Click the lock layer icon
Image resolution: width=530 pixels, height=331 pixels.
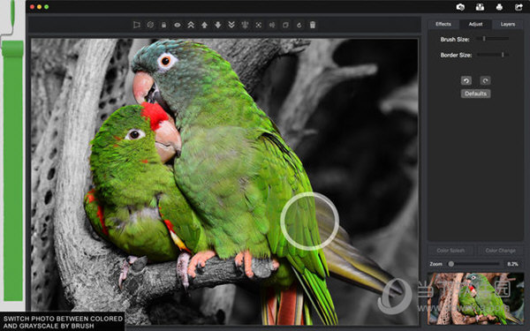click(164, 25)
